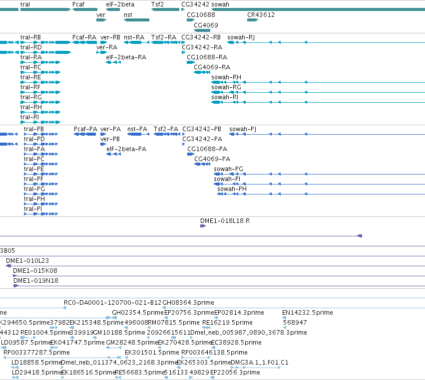
Task: Select EST RE01004.5prime
Action: point(28,338)
